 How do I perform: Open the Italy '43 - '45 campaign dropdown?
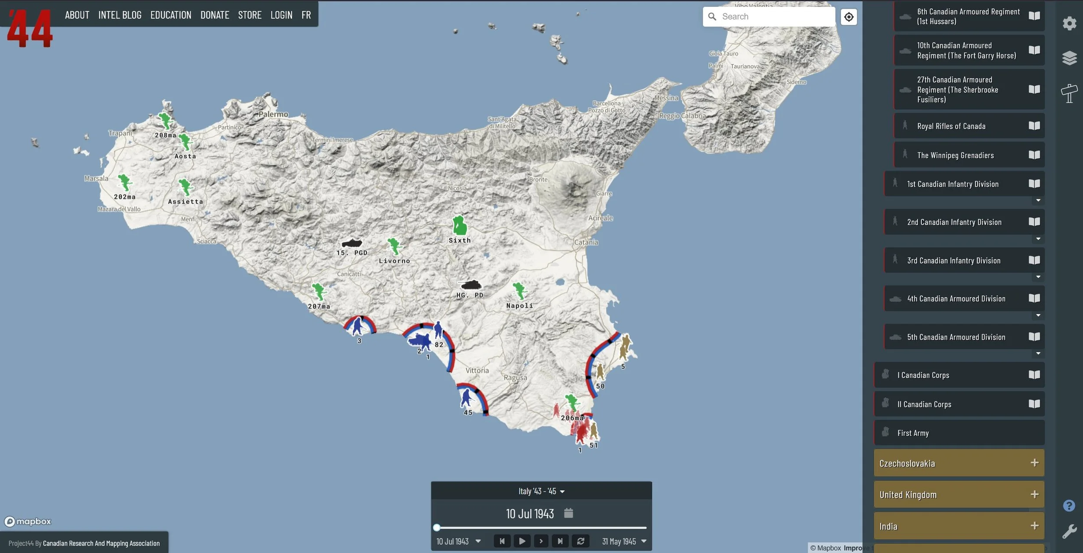(541, 491)
